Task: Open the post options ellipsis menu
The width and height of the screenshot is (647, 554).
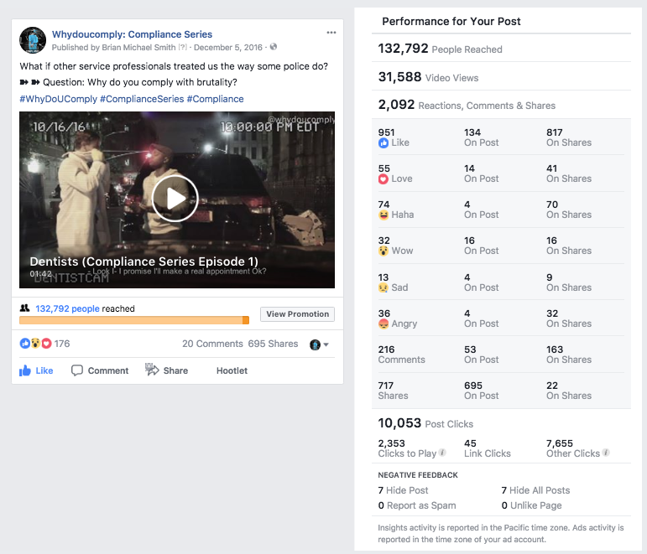Action: (331, 33)
